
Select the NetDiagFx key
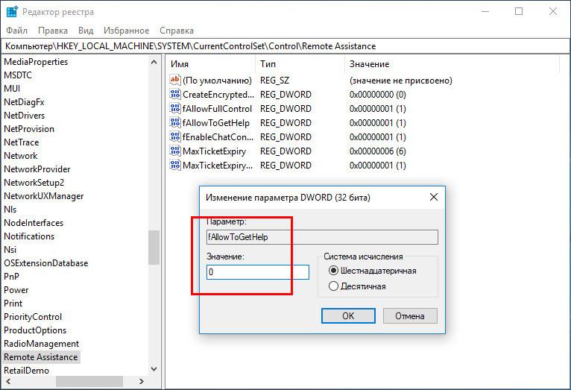click(x=24, y=102)
